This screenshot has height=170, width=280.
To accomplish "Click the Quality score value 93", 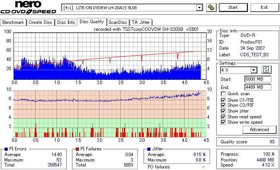I will tap(272, 142).
